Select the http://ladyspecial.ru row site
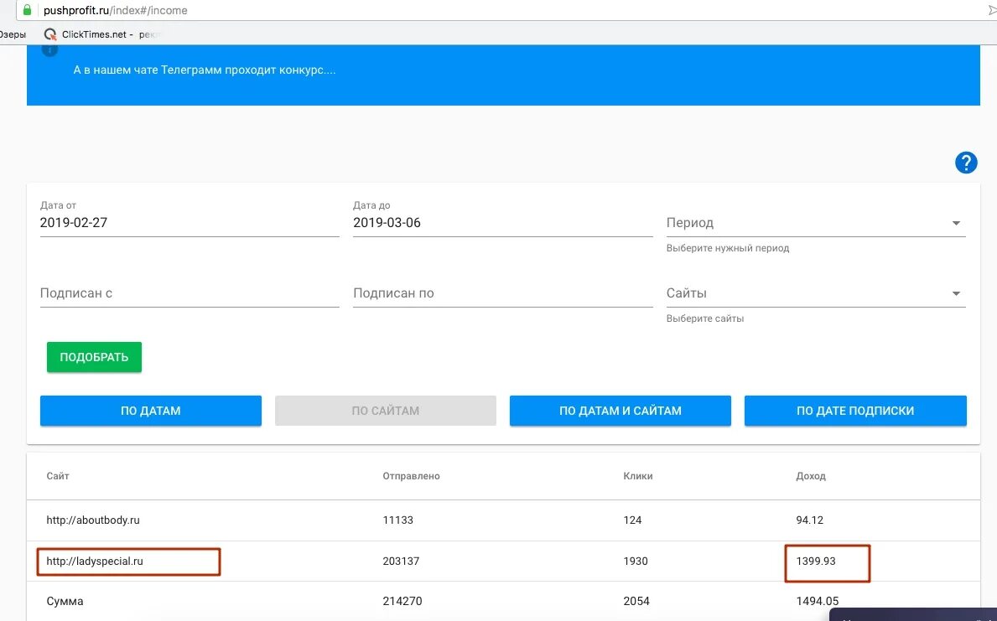The image size is (997, 621). coord(95,561)
